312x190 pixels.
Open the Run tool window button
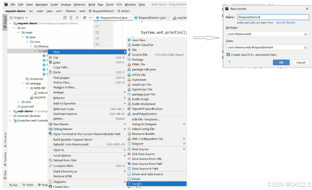pyautogui.click(x=14, y=185)
